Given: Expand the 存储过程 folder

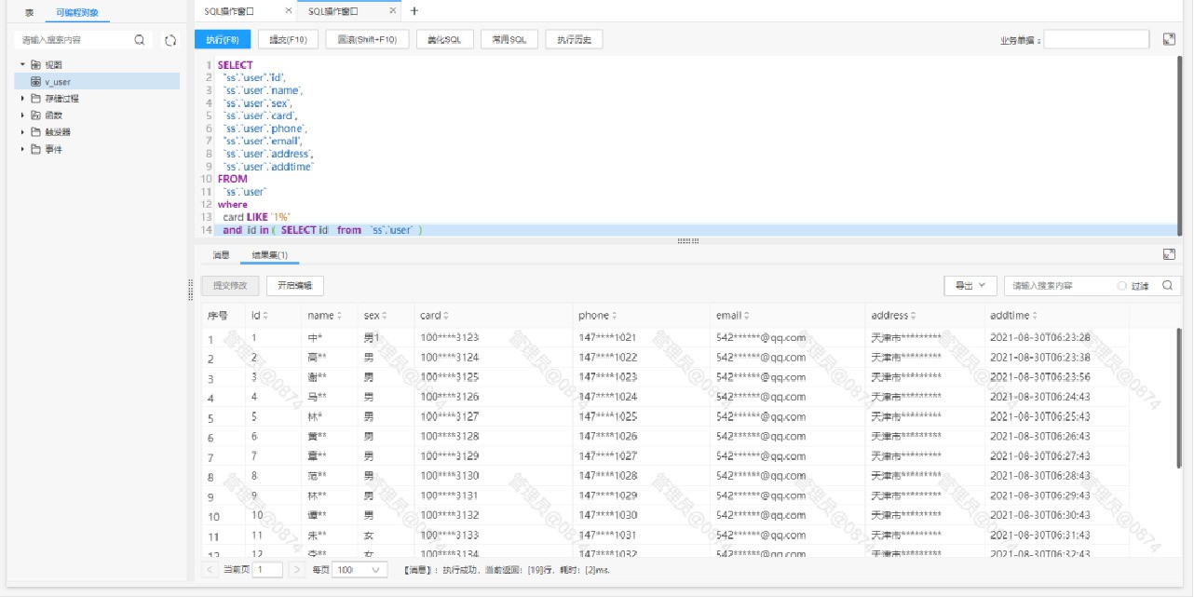Looking at the screenshot, I should 23,98.
